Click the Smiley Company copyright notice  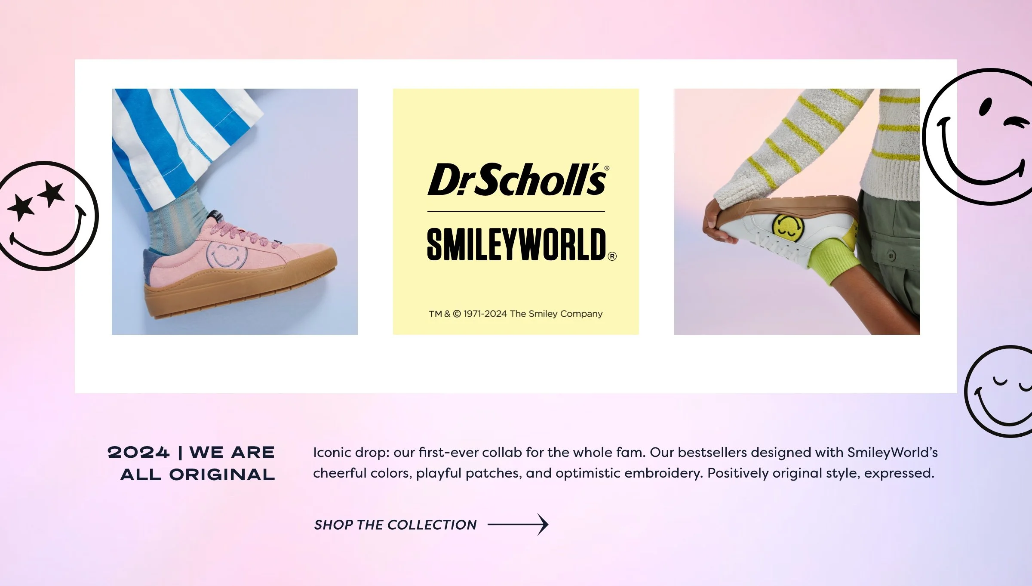(x=516, y=314)
